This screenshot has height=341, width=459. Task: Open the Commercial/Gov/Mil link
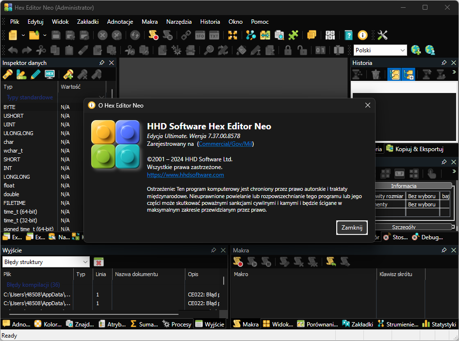click(x=226, y=144)
